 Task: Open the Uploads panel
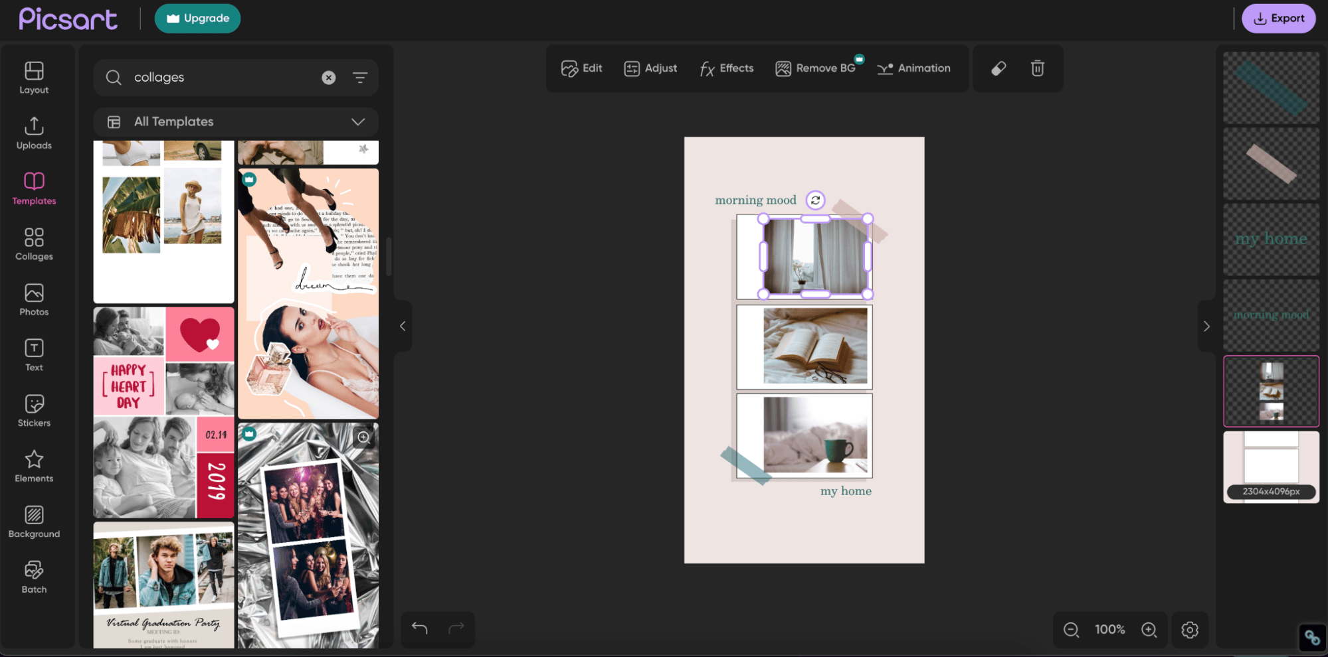(34, 133)
